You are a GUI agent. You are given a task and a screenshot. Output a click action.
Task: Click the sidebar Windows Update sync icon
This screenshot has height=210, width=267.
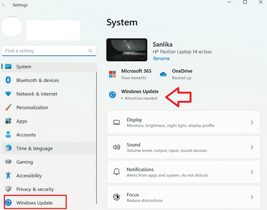pyautogui.click(x=8, y=202)
